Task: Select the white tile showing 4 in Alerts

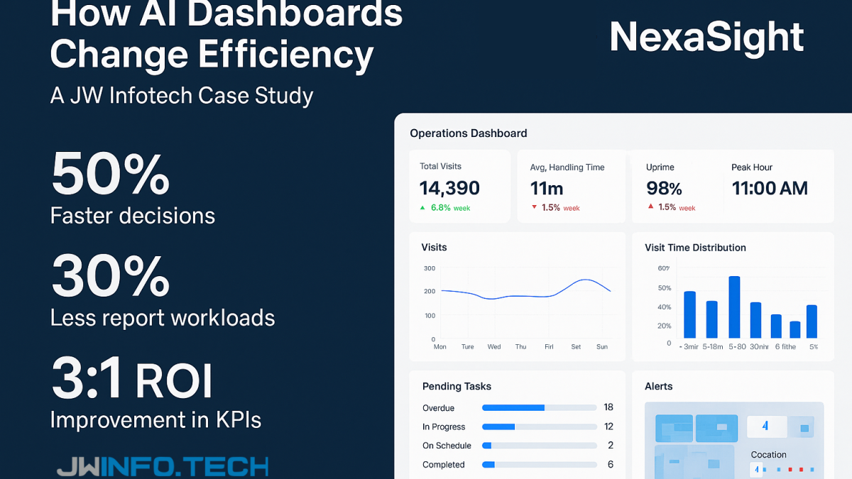Action: [766, 426]
